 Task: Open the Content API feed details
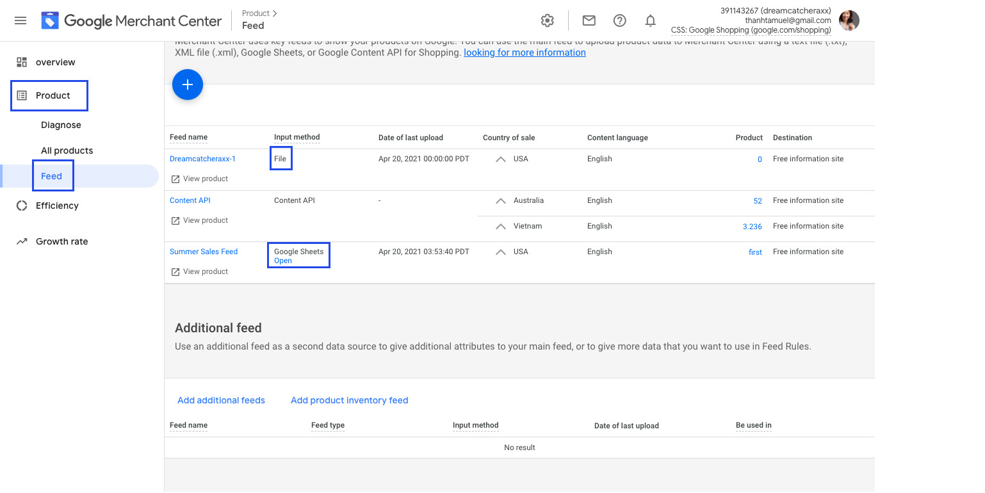pyautogui.click(x=190, y=200)
